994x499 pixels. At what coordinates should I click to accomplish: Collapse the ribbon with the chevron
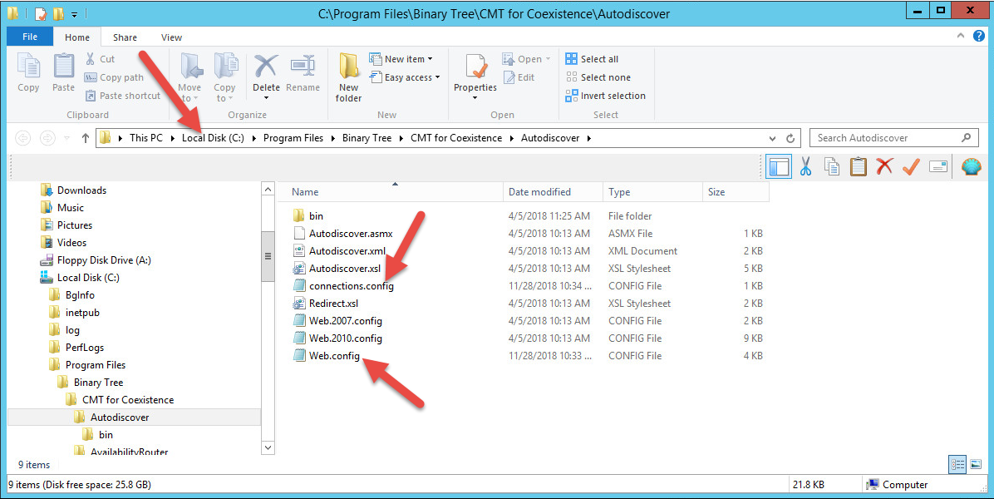pyautogui.click(x=960, y=37)
